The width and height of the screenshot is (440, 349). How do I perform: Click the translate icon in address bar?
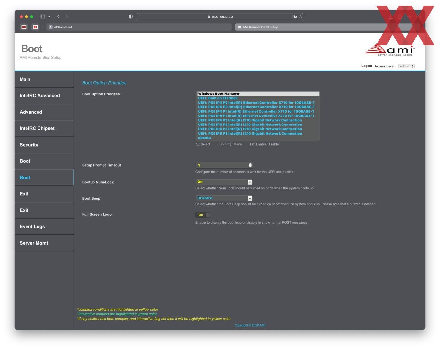294,16
